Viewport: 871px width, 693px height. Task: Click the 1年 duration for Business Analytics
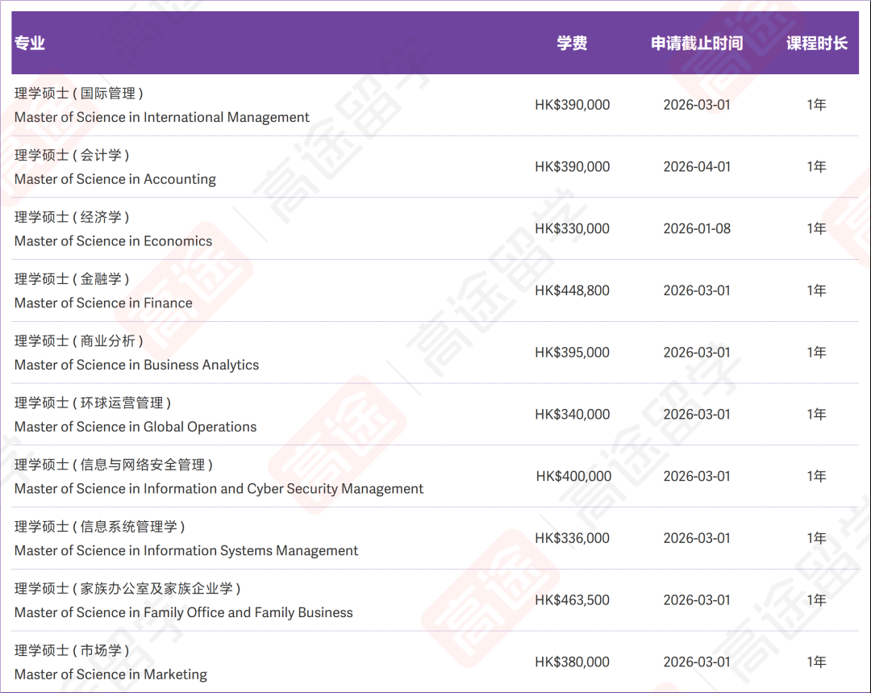(816, 353)
